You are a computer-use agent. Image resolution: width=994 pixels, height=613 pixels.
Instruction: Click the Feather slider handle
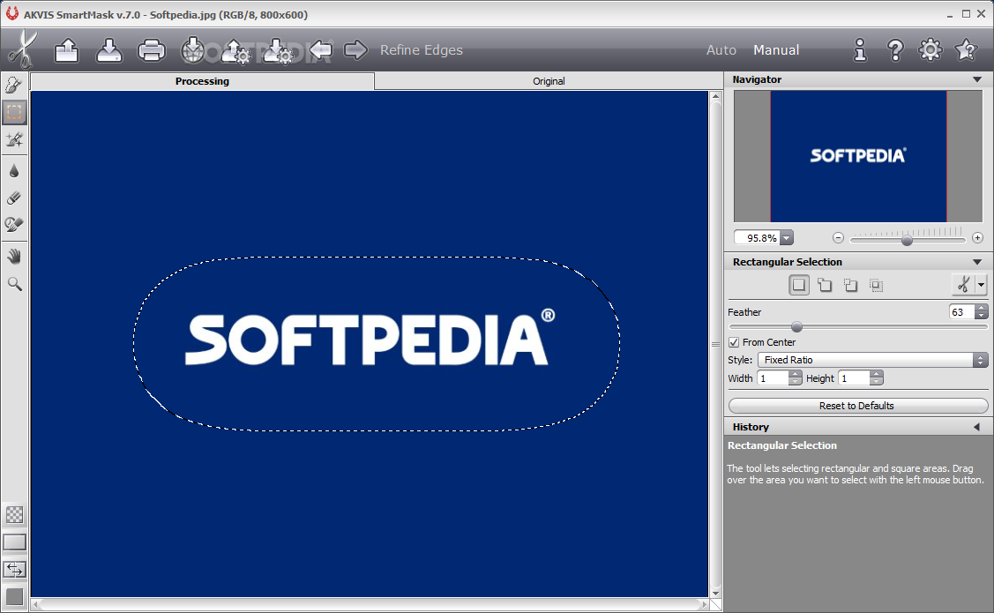pyautogui.click(x=796, y=326)
